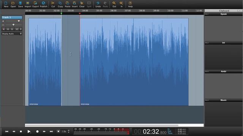This screenshot has width=243, height=136.
Task: Toggle the fourth Track 1 button beside Solo
Action: pyautogui.click(x=17, y=29)
